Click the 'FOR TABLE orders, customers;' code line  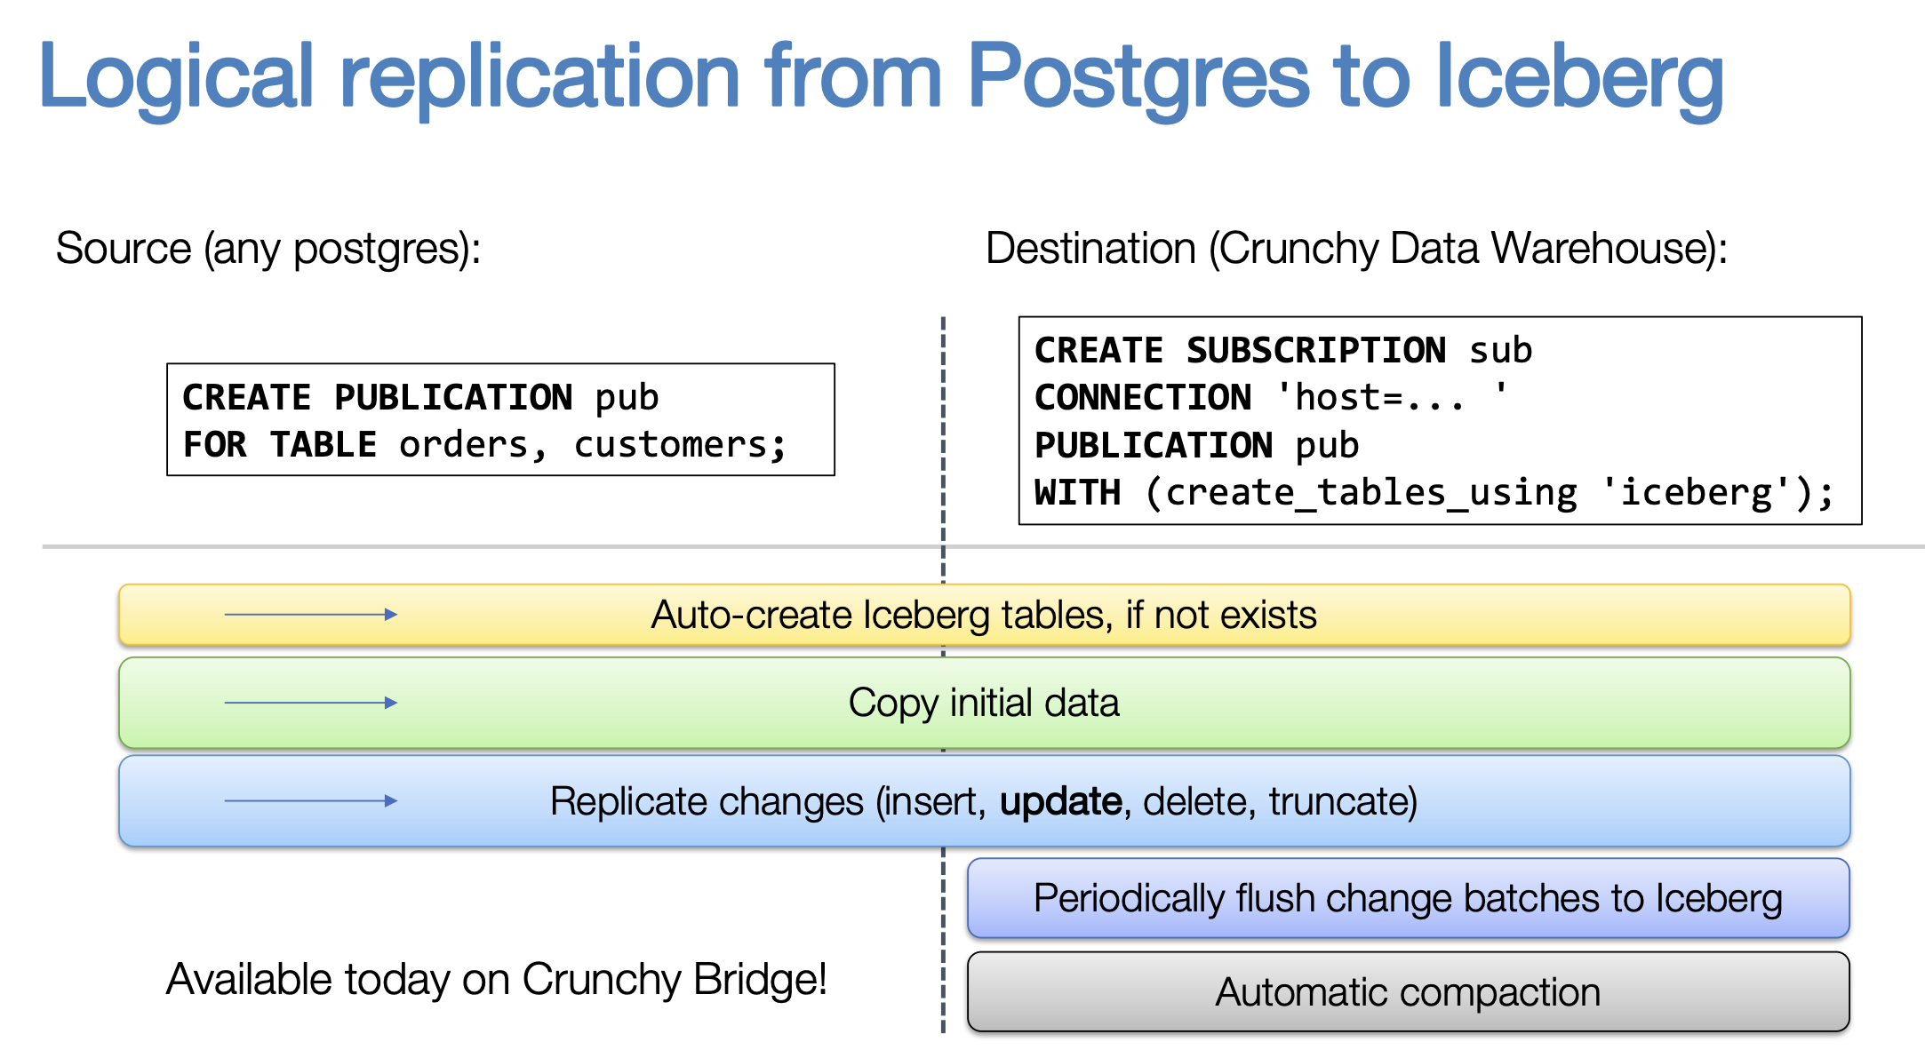point(484,444)
